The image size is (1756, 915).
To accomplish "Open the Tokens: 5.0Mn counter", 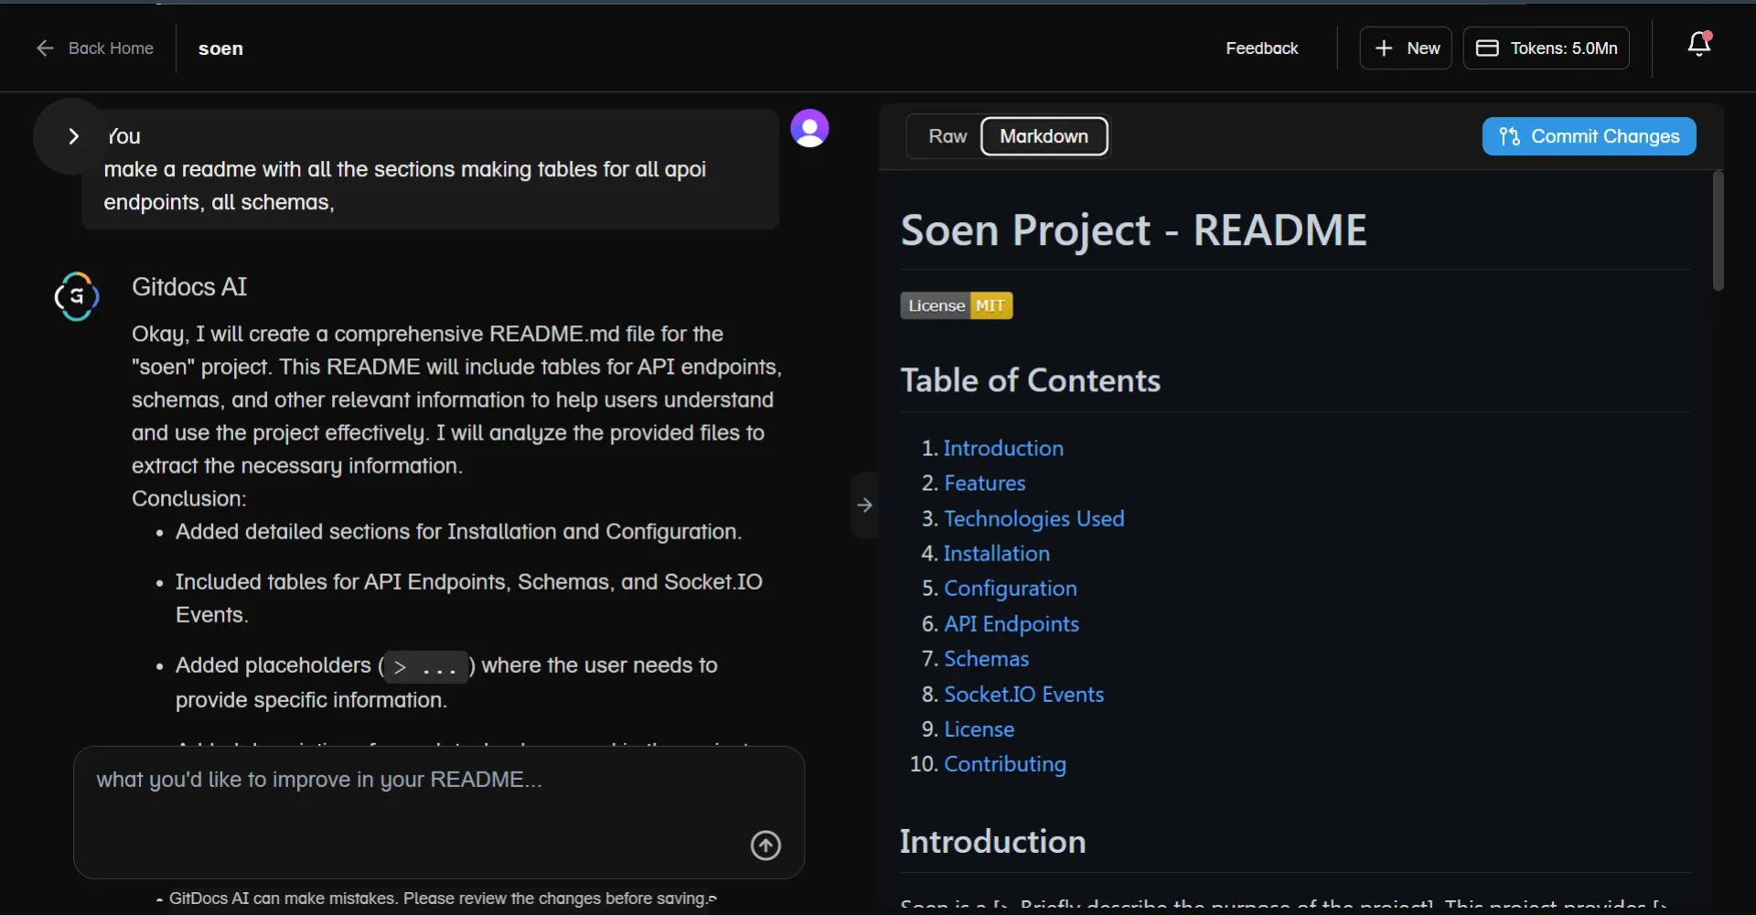I will click(1546, 48).
